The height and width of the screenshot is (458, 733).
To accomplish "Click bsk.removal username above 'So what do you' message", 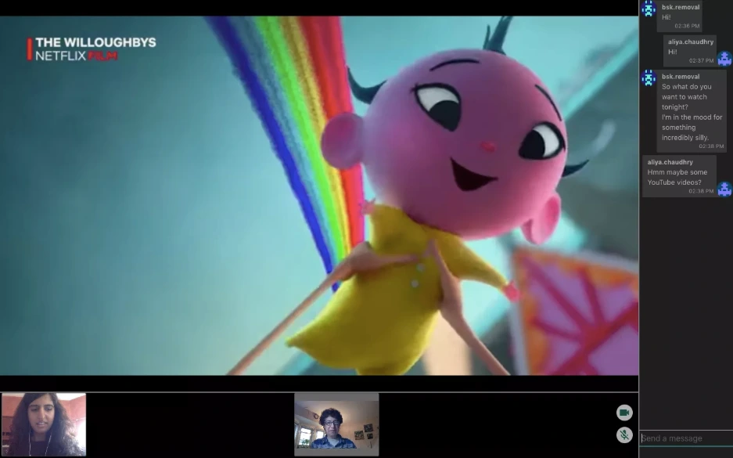I will (x=681, y=77).
